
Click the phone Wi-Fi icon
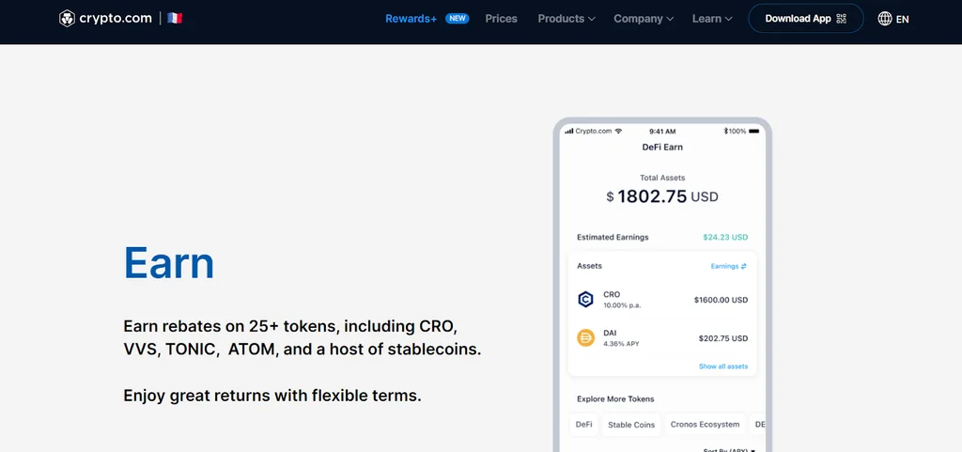[x=618, y=131]
